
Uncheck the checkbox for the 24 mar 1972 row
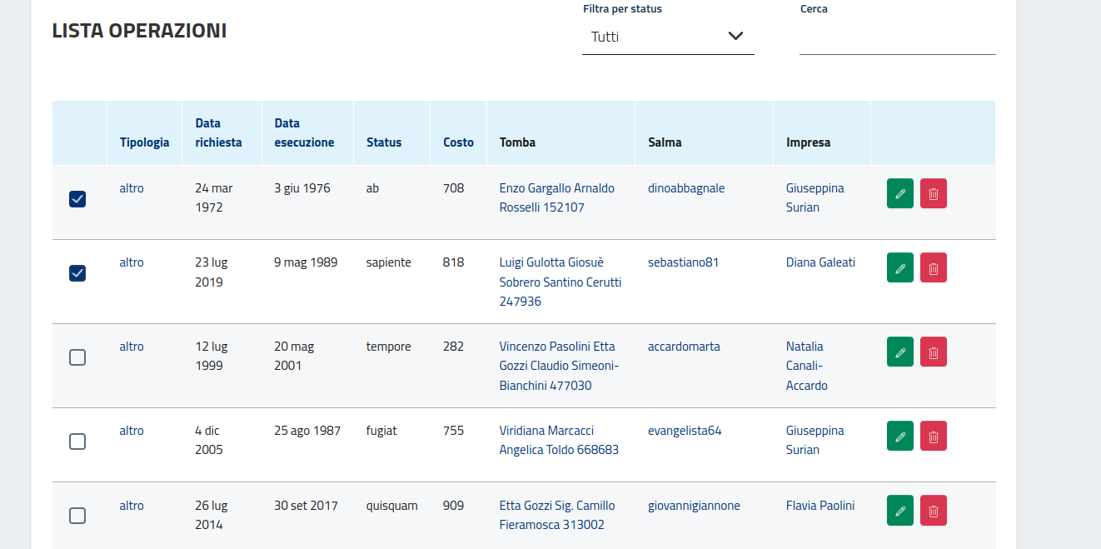[x=77, y=198]
